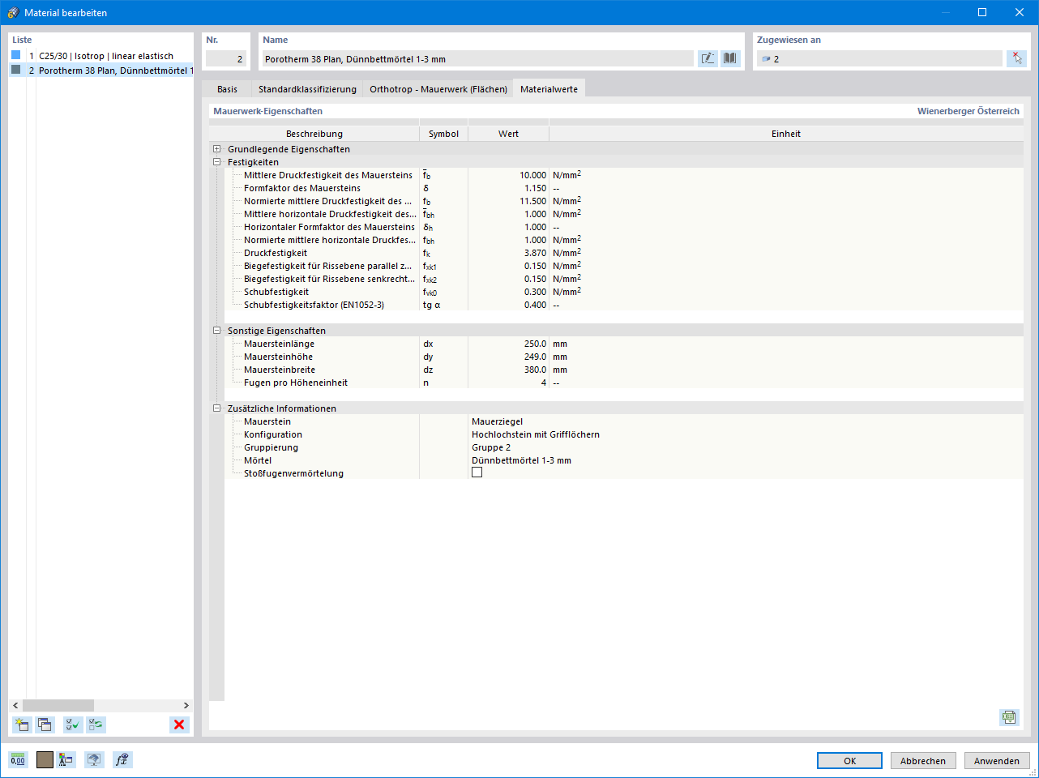This screenshot has height=778, width=1039.
Task: Click the Mauerziegel cell in the Mauerstein row
Action: coord(498,421)
